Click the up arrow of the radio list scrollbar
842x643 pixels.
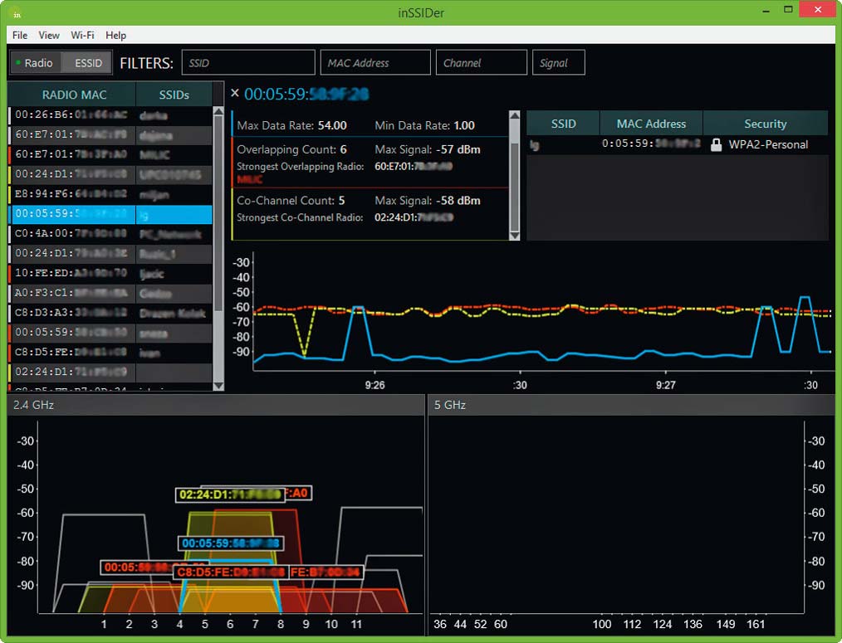(218, 111)
